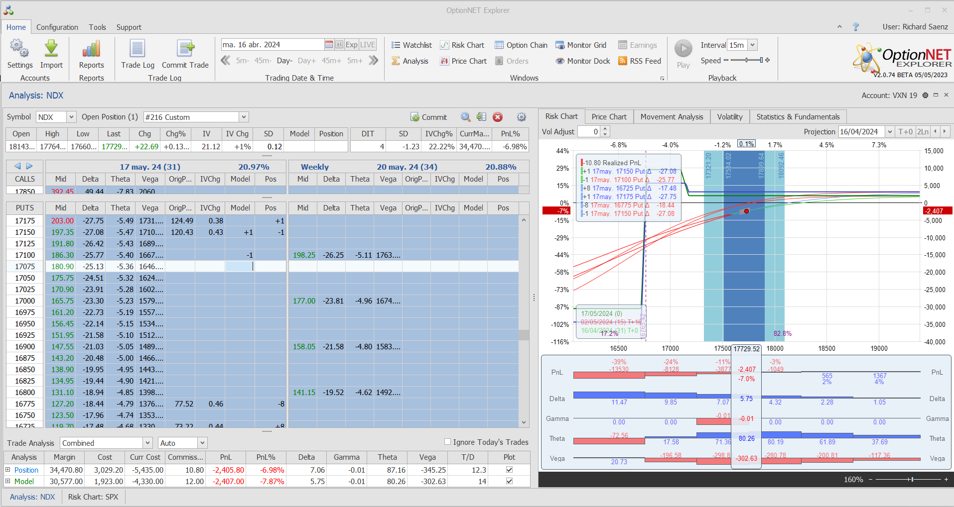Open the RSS Feed window
The height and width of the screenshot is (507, 954).
[x=640, y=61]
